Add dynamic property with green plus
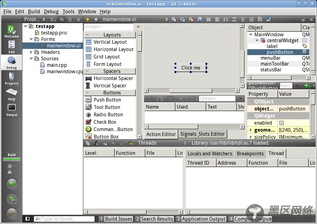 [307, 86]
